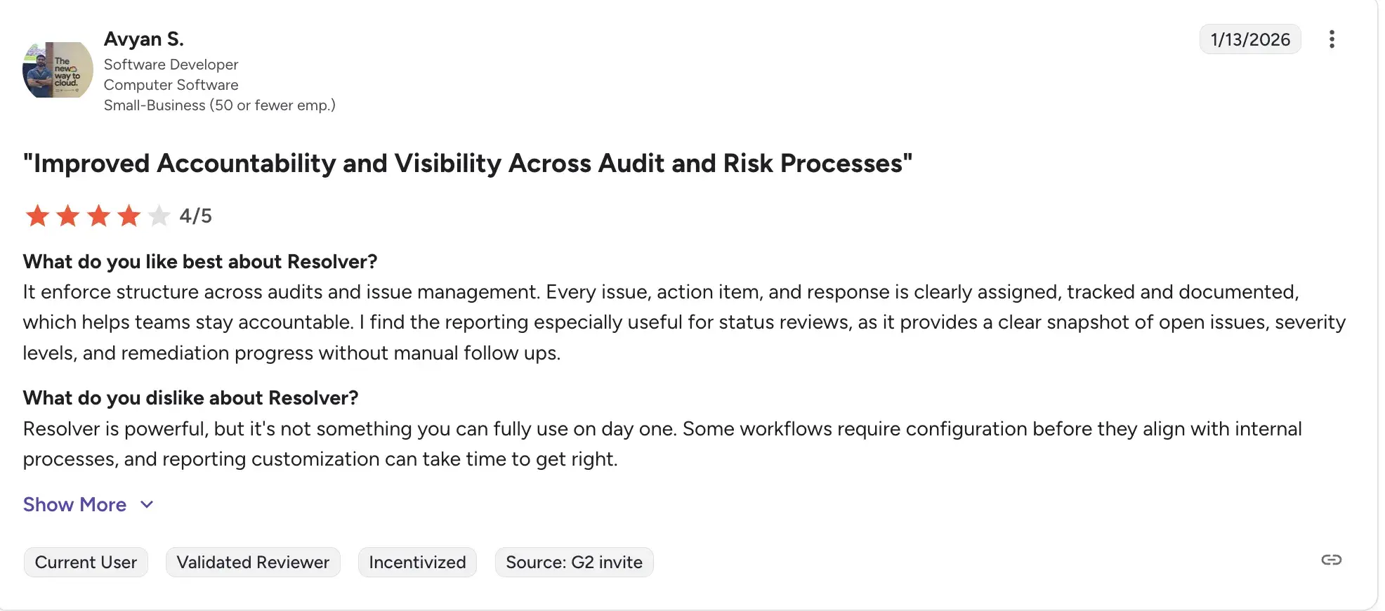Select the Current User badge
This screenshot has width=1385, height=611.
click(x=86, y=562)
